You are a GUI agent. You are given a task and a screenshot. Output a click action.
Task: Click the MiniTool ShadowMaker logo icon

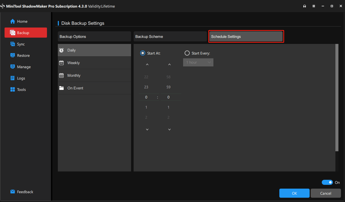tap(3, 6)
